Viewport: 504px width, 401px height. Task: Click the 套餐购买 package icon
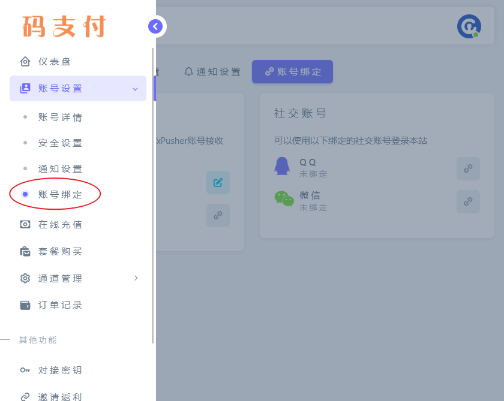pyautogui.click(x=24, y=251)
